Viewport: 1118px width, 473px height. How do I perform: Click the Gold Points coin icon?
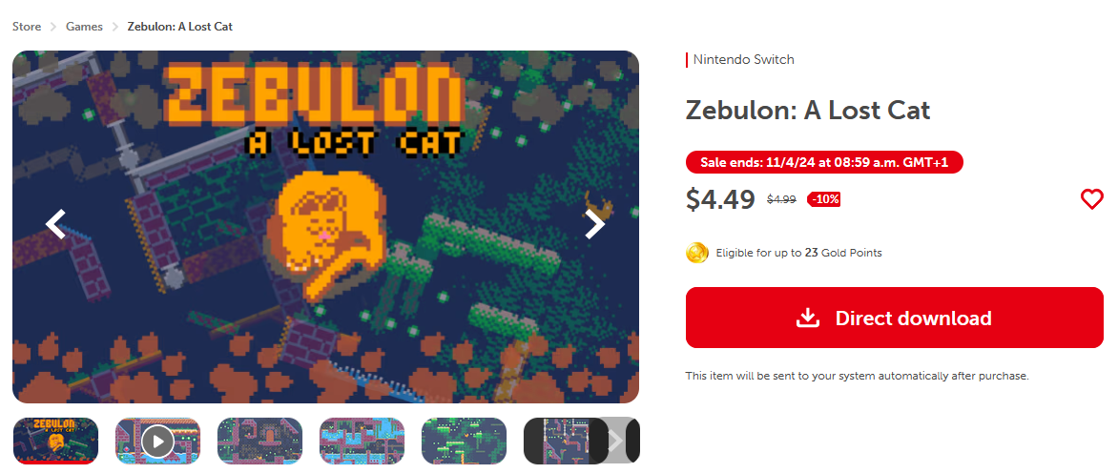pyautogui.click(x=696, y=253)
